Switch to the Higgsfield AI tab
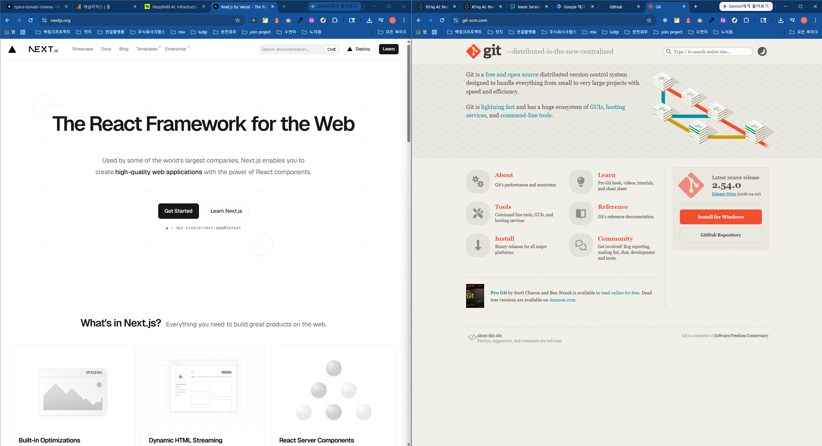Image resolution: width=822 pixels, height=446 pixels. point(175,7)
